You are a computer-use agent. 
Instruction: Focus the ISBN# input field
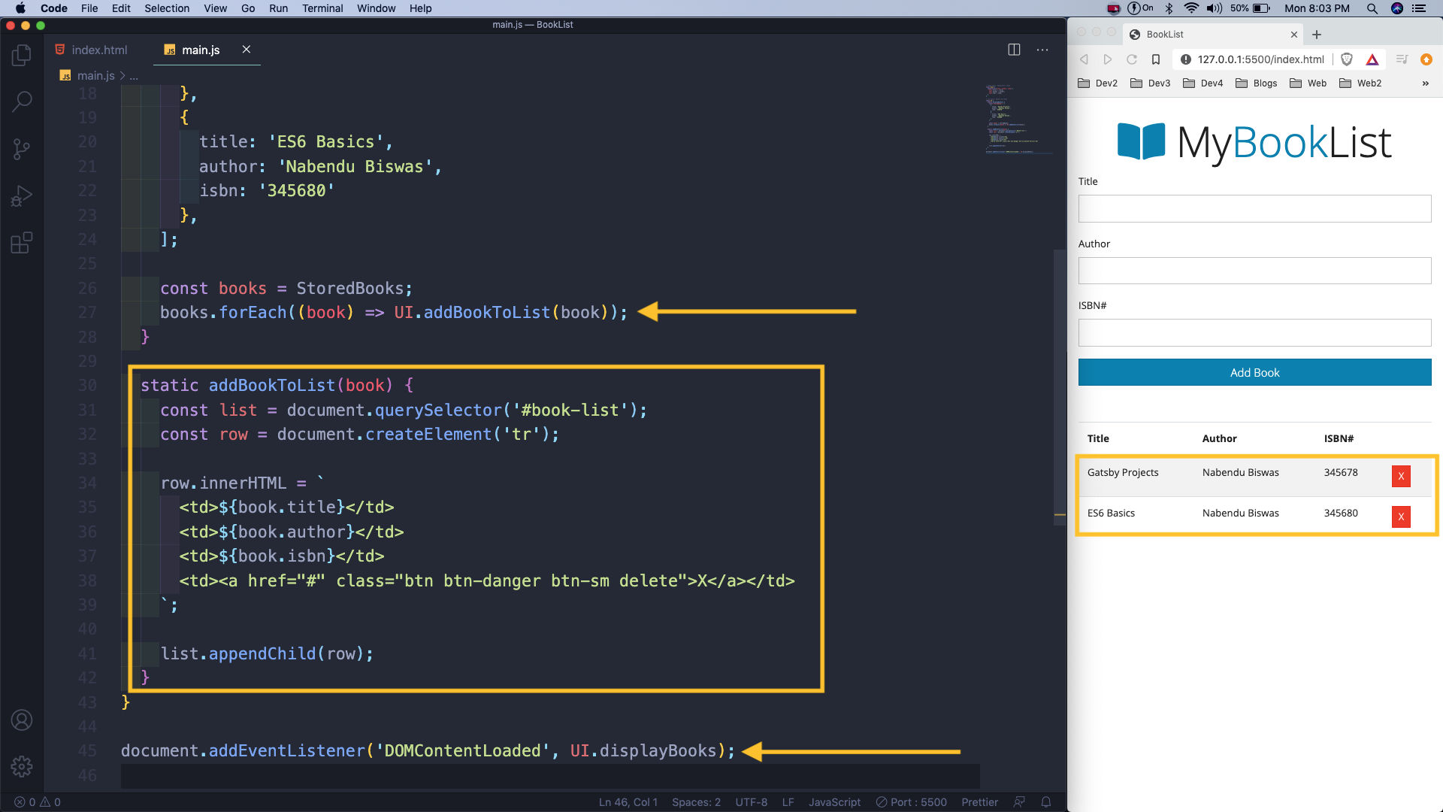click(x=1254, y=332)
